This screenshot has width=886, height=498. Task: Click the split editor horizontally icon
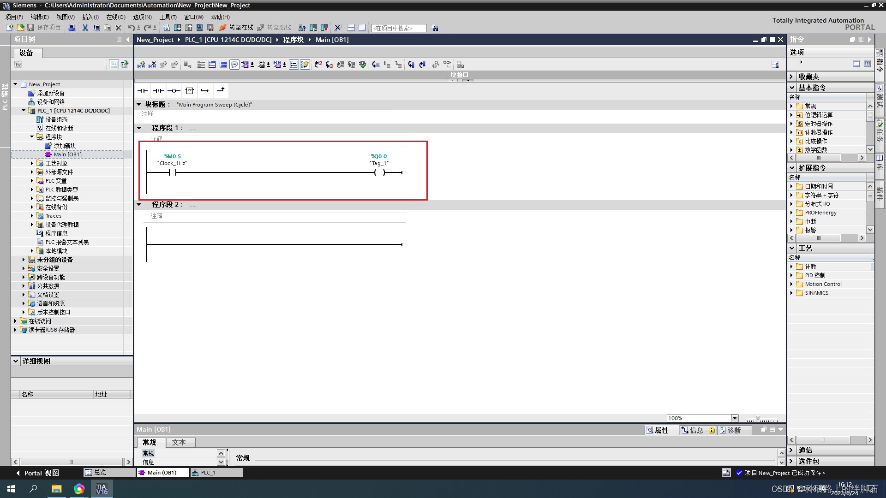(351, 28)
